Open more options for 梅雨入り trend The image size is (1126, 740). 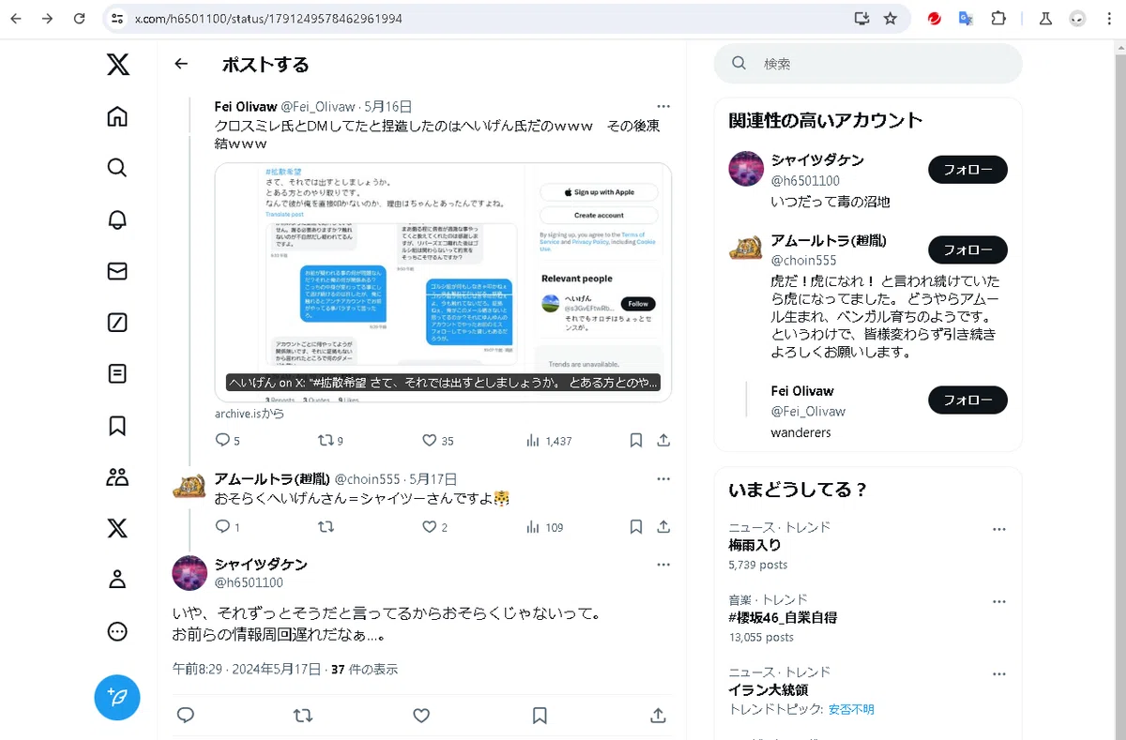(x=999, y=528)
